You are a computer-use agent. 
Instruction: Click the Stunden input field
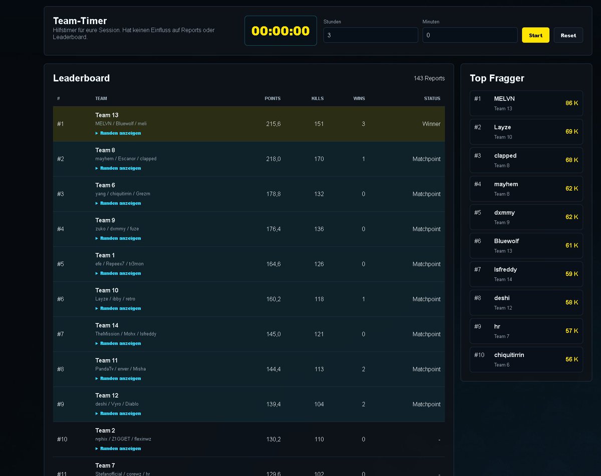coord(371,35)
